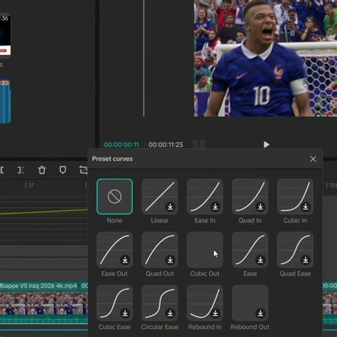Pick the Cubic In curve preset
The image size is (337, 337).
pyautogui.click(x=295, y=196)
